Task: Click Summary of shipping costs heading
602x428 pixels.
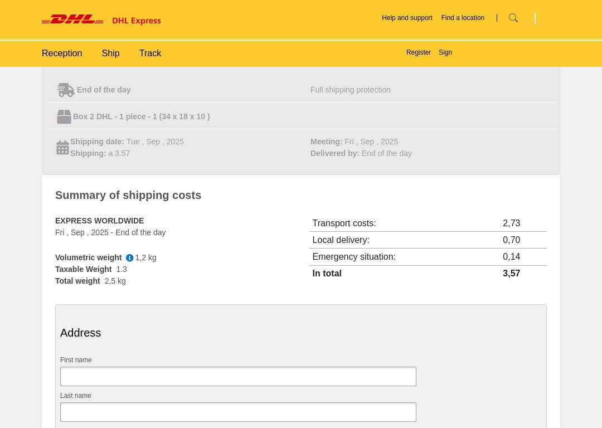Action: 128,195
